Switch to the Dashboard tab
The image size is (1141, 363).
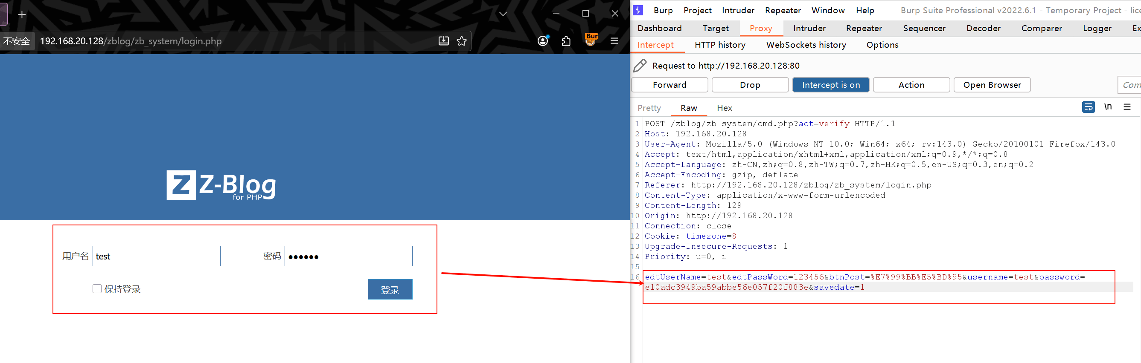[x=660, y=28]
